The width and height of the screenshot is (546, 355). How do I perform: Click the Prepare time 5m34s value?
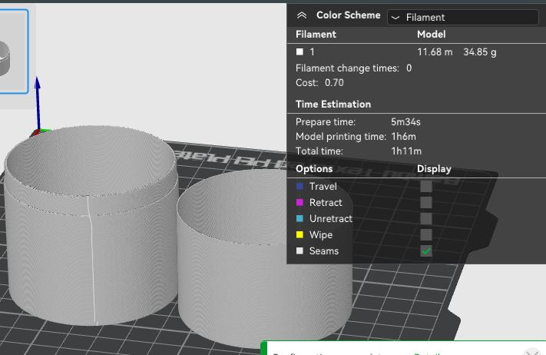pyautogui.click(x=405, y=122)
